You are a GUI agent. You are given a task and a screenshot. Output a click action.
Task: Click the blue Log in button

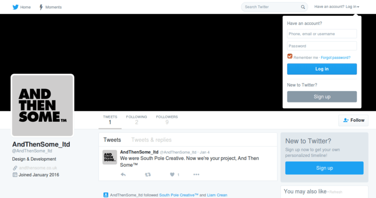[x=322, y=69]
